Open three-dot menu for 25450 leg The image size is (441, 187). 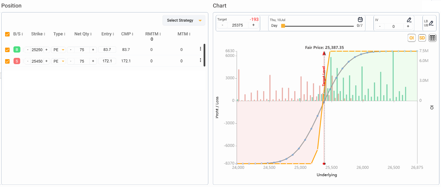pyautogui.click(x=200, y=60)
